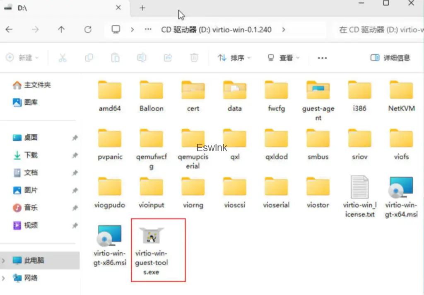Open the 查看 view dropdown
This screenshot has width=424, height=295.
click(x=283, y=58)
